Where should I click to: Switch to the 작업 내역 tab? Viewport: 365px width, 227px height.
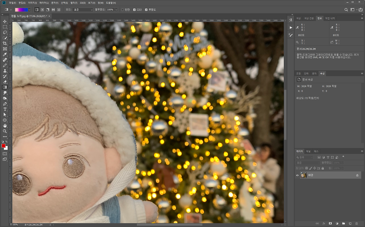(330, 18)
